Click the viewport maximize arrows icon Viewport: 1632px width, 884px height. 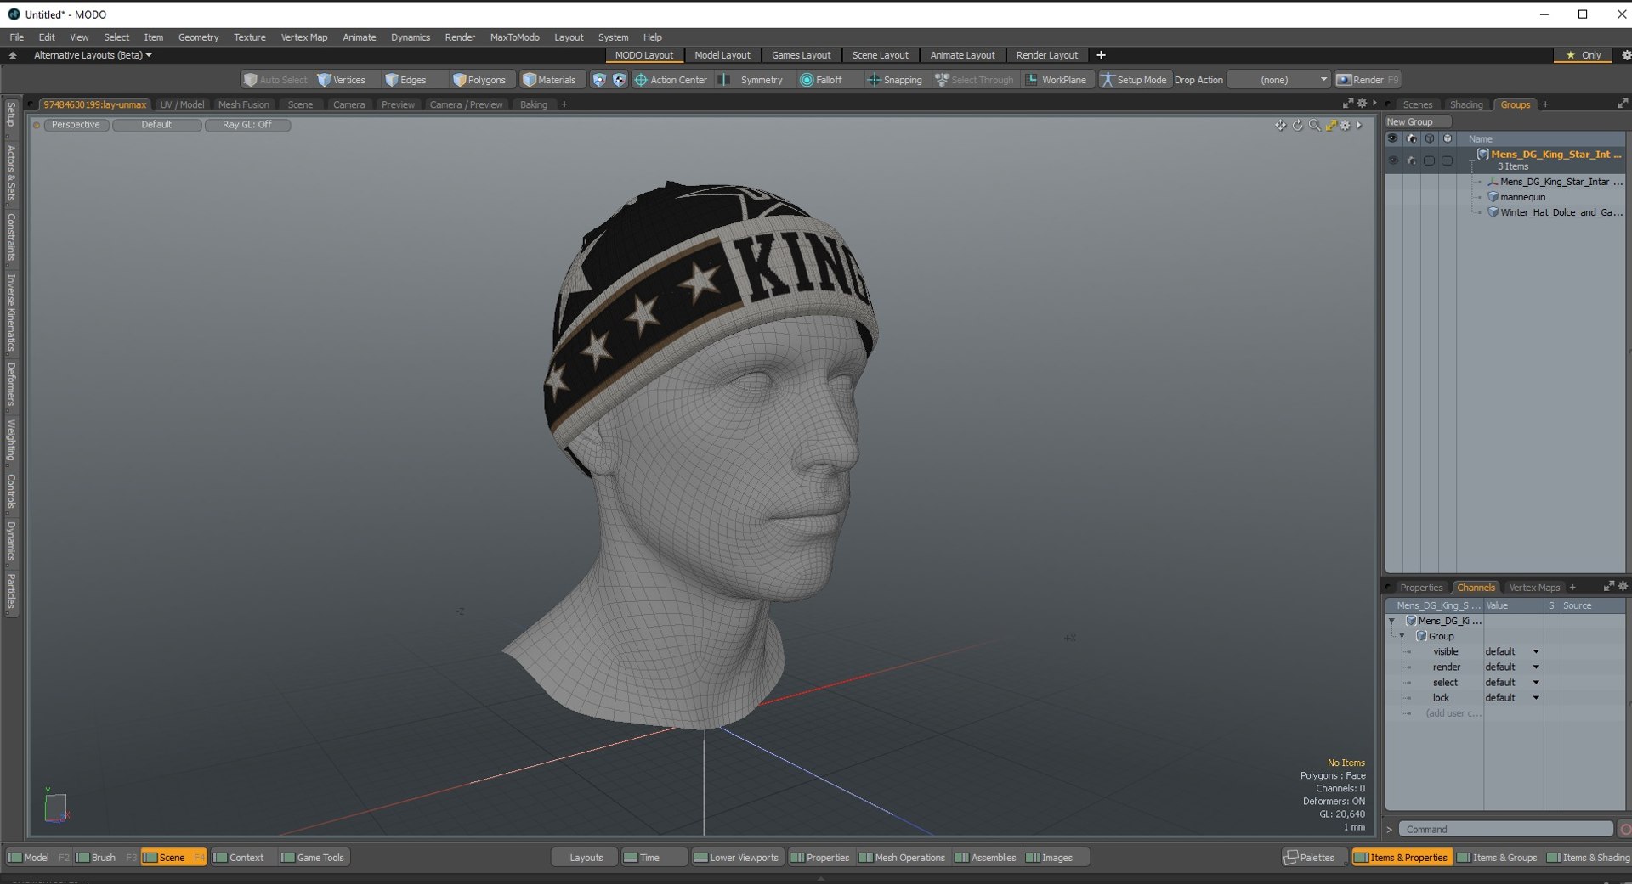pos(1331,125)
